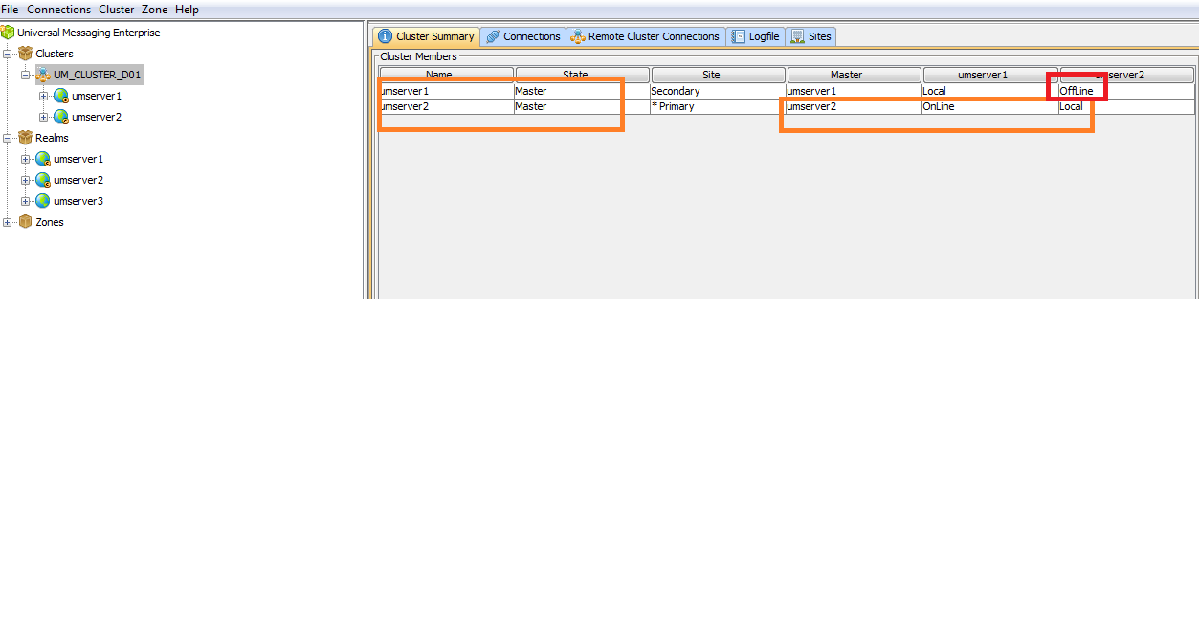
Task: Click the OnLine status cell
Action: click(x=989, y=106)
